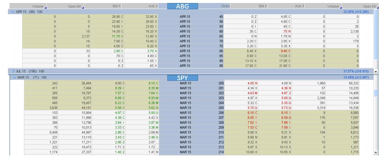Expand the JUL 15 expiration group

click(14, 71)
